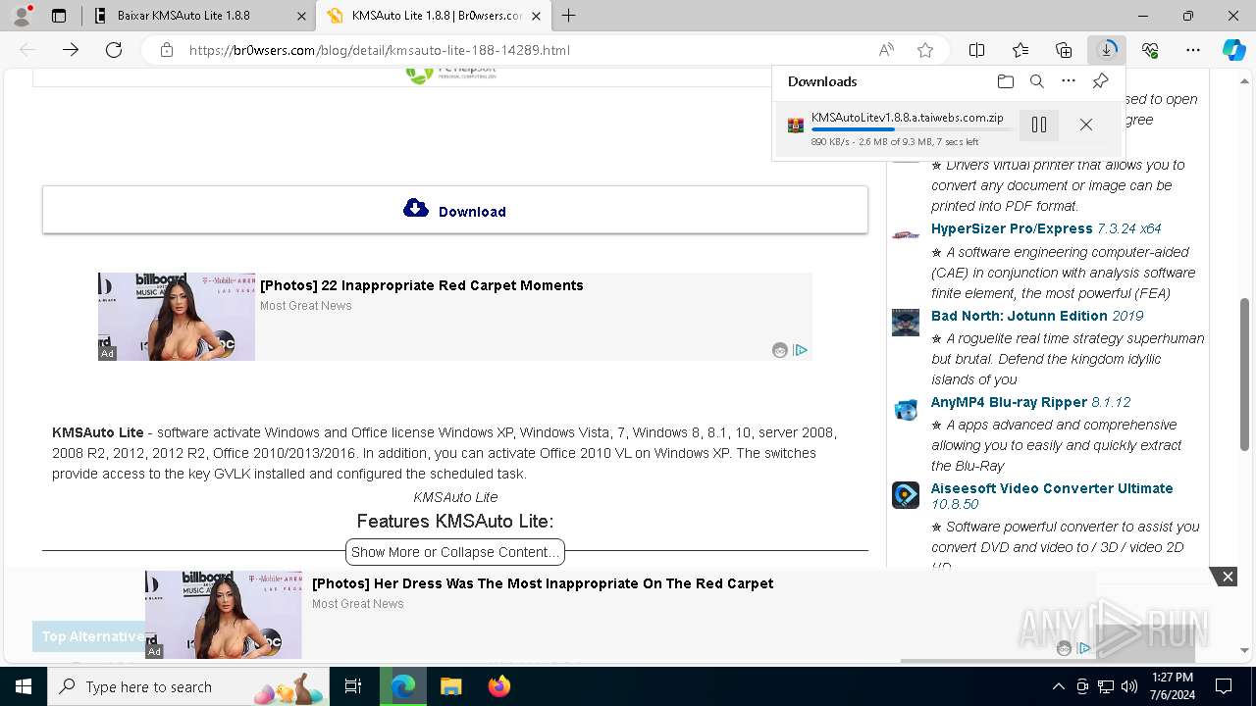Click KMSAutoLitev1.8.8.a.taiwebs.com.zip file name
The width and height of the screenshot is (1256, 706).
[x=908, y=117]
